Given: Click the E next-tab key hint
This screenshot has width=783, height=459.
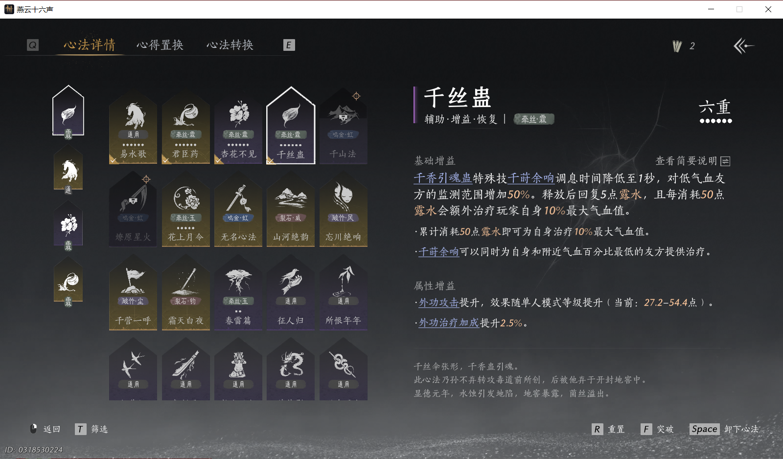Looking at the screenshot, I should (289, 45).
